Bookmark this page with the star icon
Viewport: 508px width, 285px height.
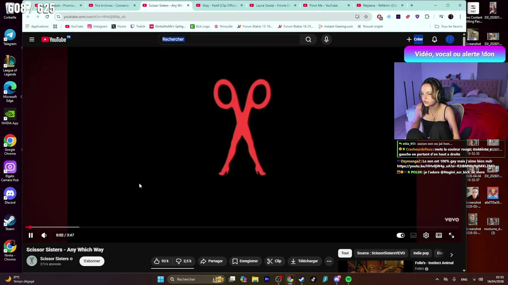[366, 17]
